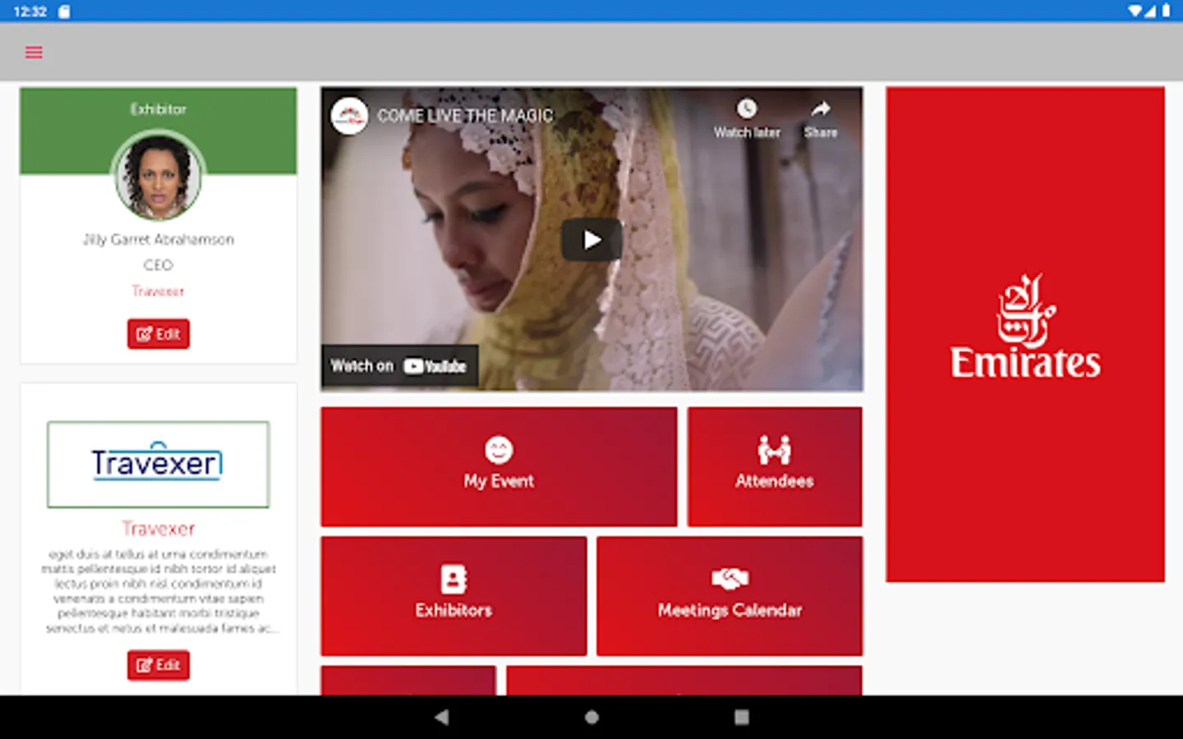
Task: Open the Attendees tile
Action: [775, 466]
